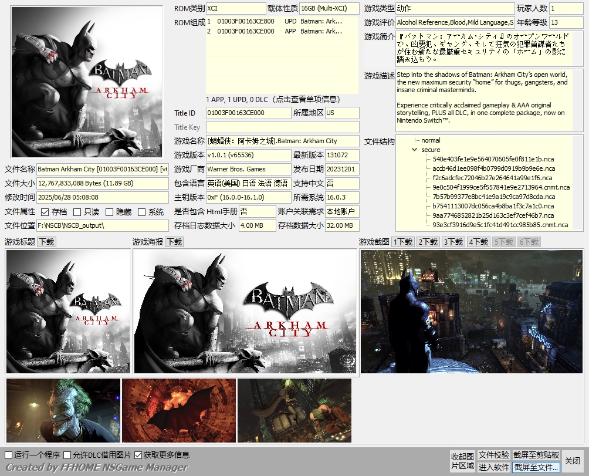
Task: Toggle the 存档 file attribute checkbox
Action: (45, 212)
